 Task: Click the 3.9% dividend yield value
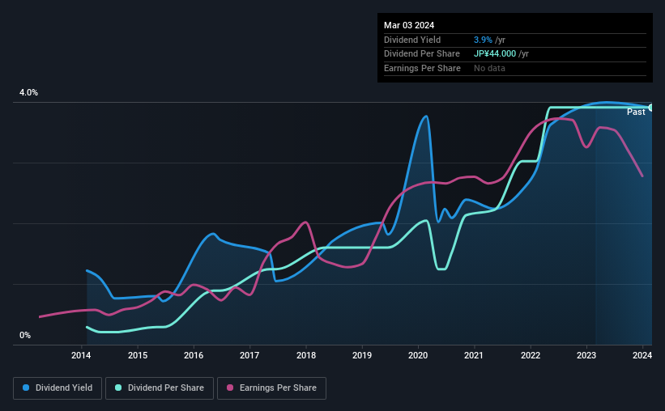click(483, 40)
